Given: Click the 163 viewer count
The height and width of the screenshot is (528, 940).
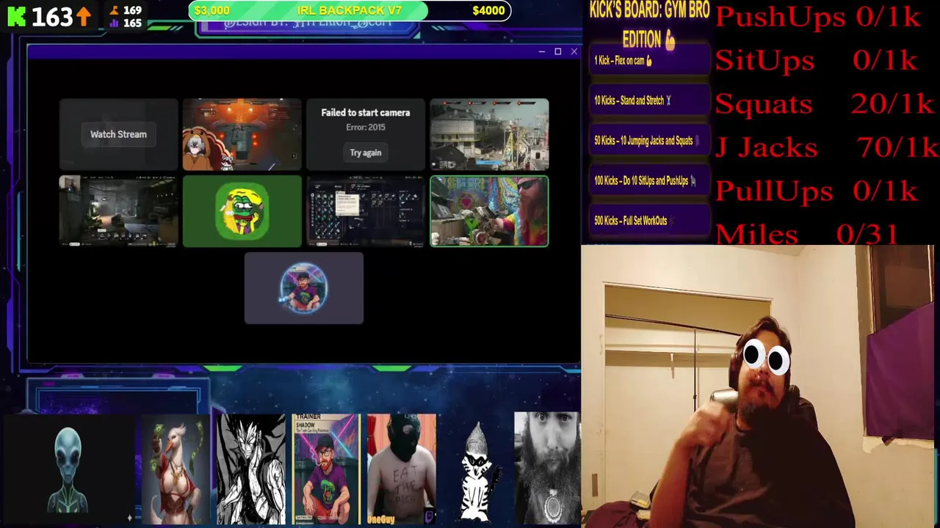Looking at the screenshot, I should coord(51,16).
